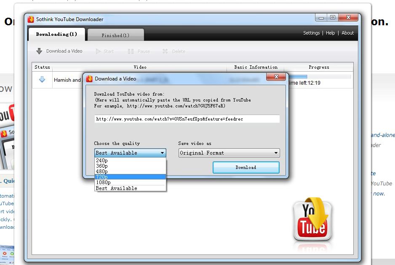Click the Download a Video dialog title icon
Image resolution: width=395 pixels, height=265 pixels.
click(x=89, y=79)
